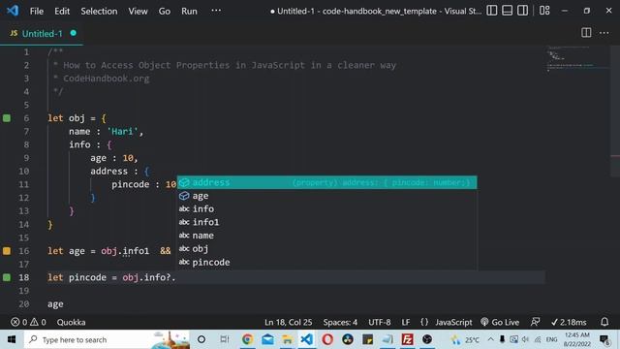Screen dimensions: 620x349
Task: Click the Type here to search box
Action: click(107, 339)
